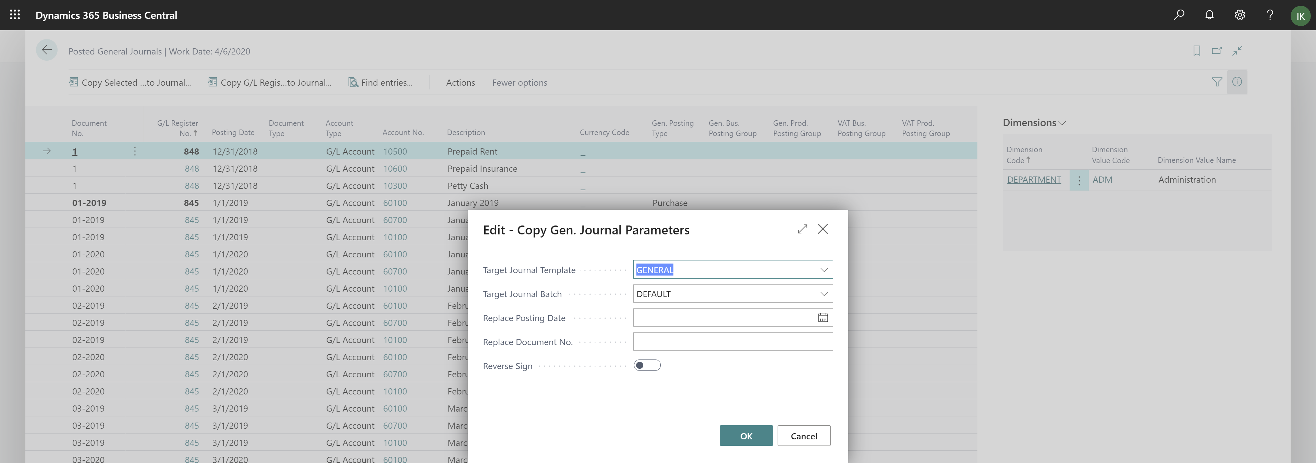Open the DEPARTMENT dimension link
The image size is (1316, 463).
point(1034,179)
